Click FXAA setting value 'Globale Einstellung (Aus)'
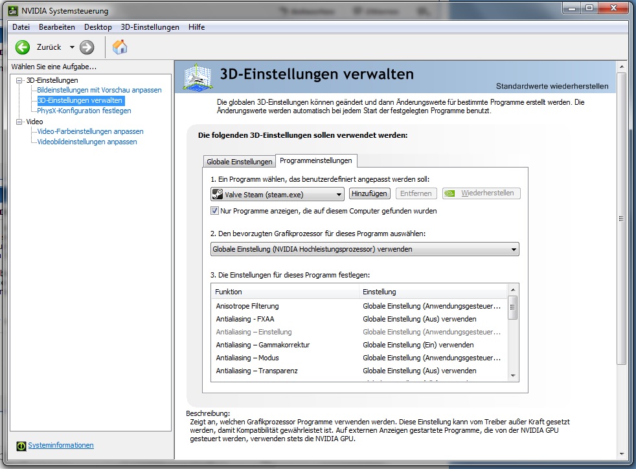This screenshot has height=469, width=636. [x=420, y=319]
